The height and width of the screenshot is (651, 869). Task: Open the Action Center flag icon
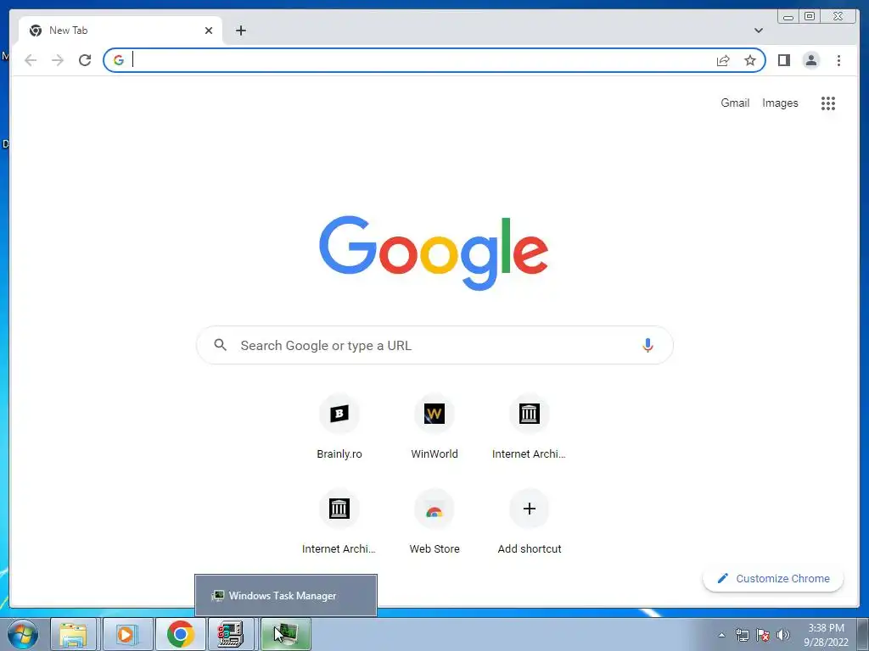click(x=763, y=635)
